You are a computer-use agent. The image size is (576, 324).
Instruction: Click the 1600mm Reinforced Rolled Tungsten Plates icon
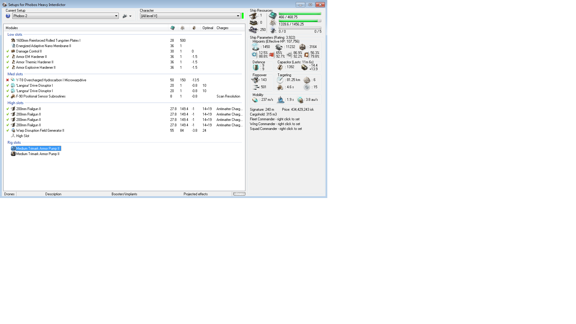coord(13,40)
